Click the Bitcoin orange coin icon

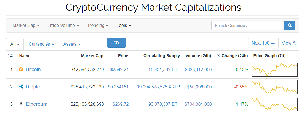[x=21, y=69]
